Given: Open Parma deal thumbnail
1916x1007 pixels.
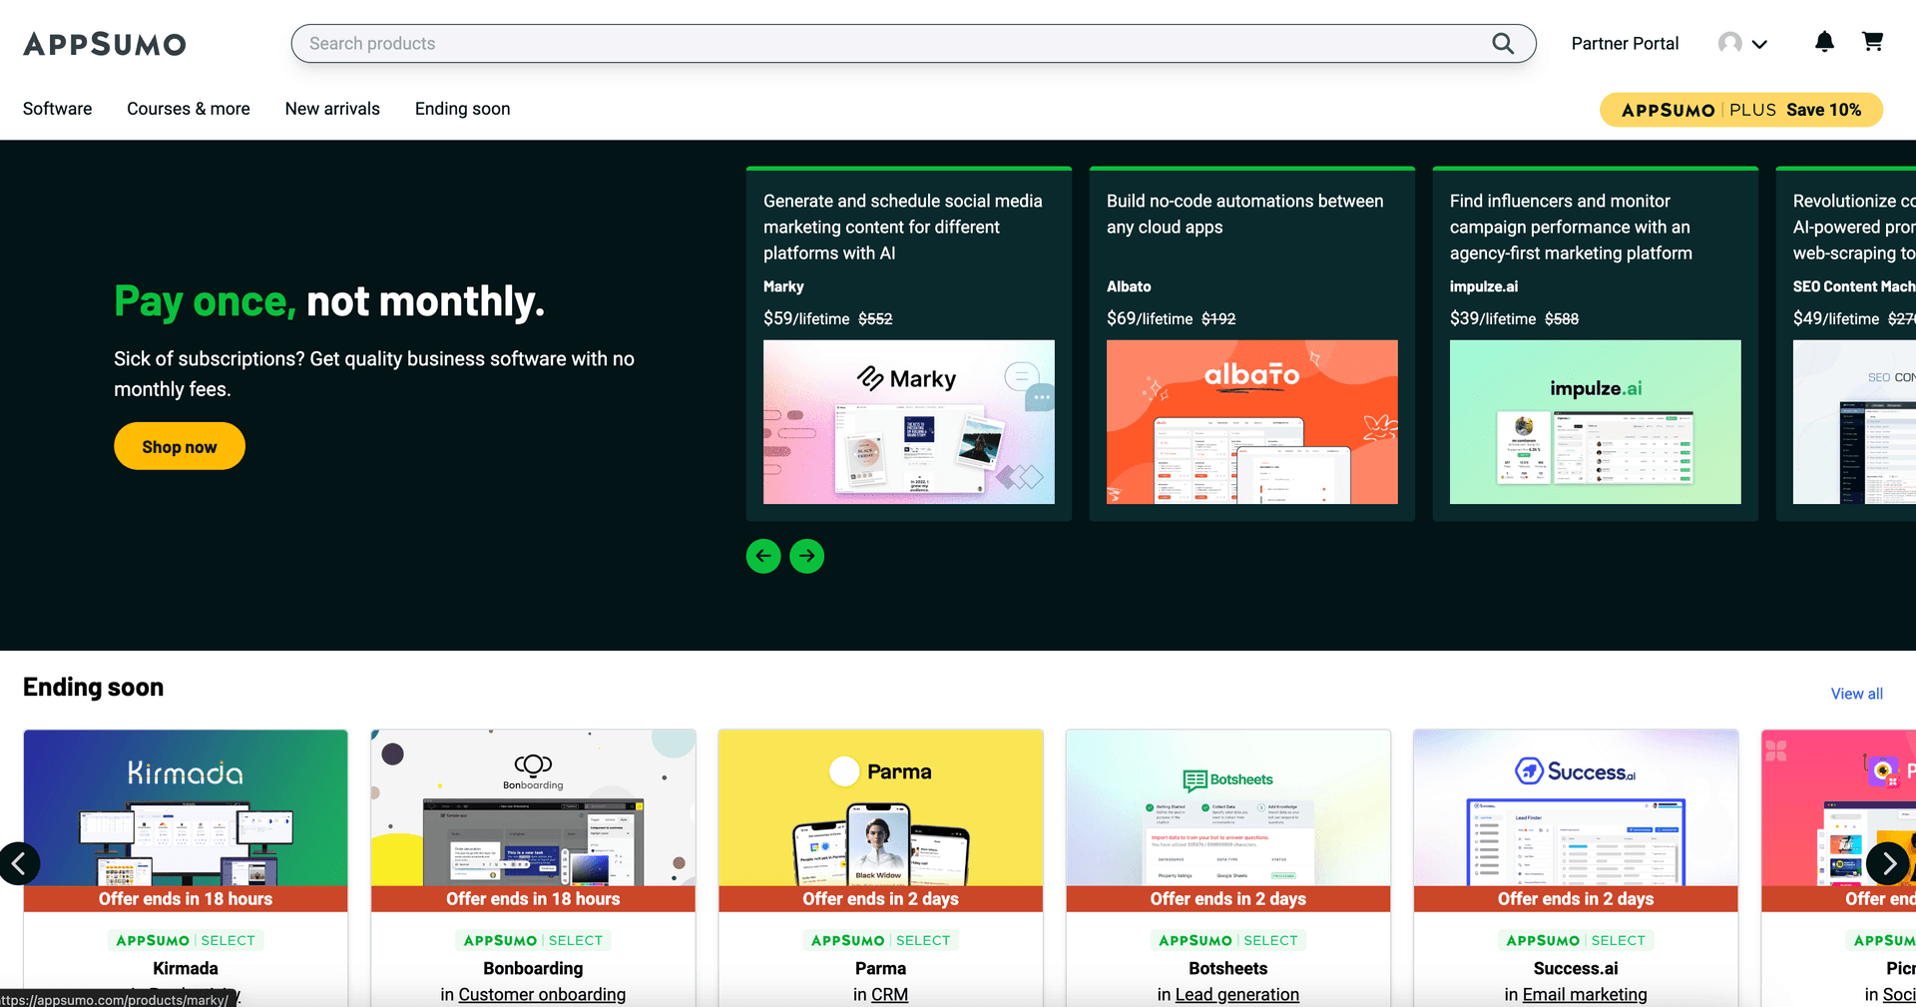Looking at the screenshot, I should [881, 807].
